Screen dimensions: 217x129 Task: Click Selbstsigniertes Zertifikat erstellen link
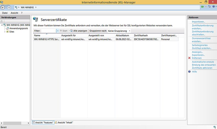[x=202, y=47]
